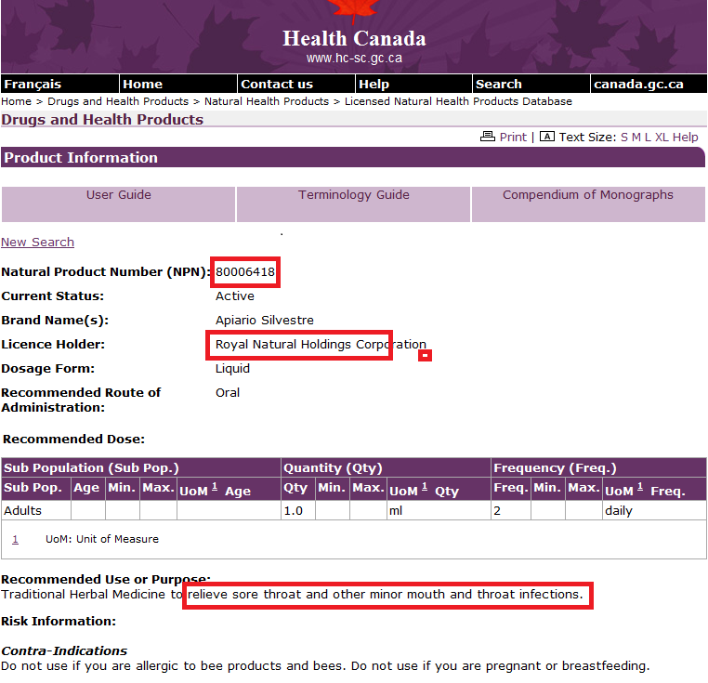The image size is (708, 683).
Task: Open the User Guide tab
Action: [118, 204]
